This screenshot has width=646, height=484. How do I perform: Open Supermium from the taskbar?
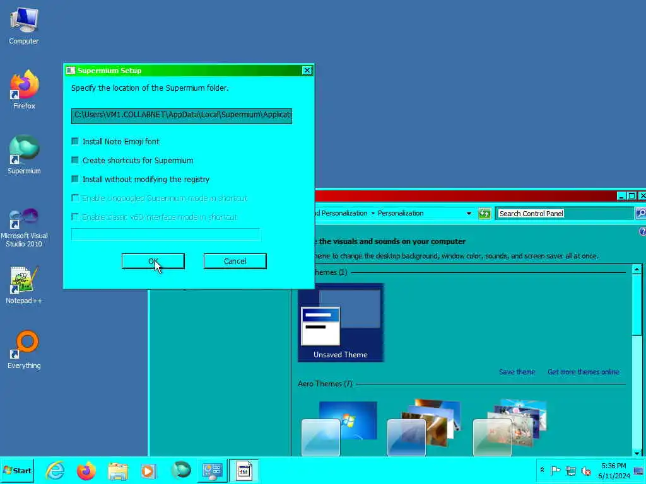(180, 470)
